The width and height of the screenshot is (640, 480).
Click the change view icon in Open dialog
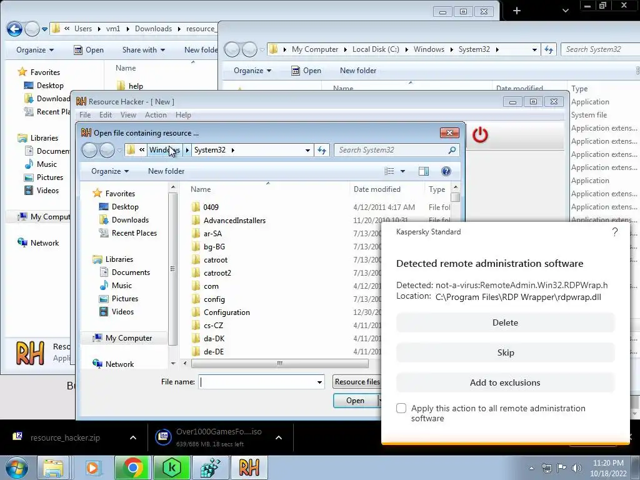tap(389, 171)
